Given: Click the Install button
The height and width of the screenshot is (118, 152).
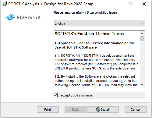Looking at the screenshot, I should (103, 110).
